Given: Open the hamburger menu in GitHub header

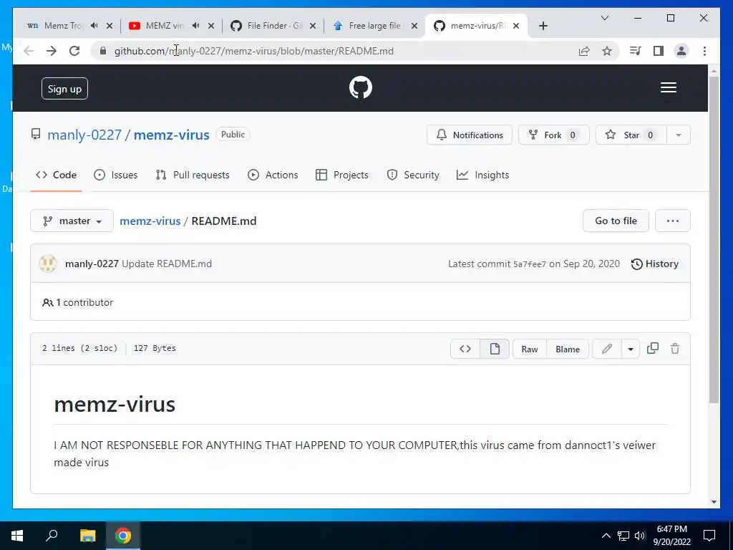Looking at the screenshot, I should [x=668, y=87].
